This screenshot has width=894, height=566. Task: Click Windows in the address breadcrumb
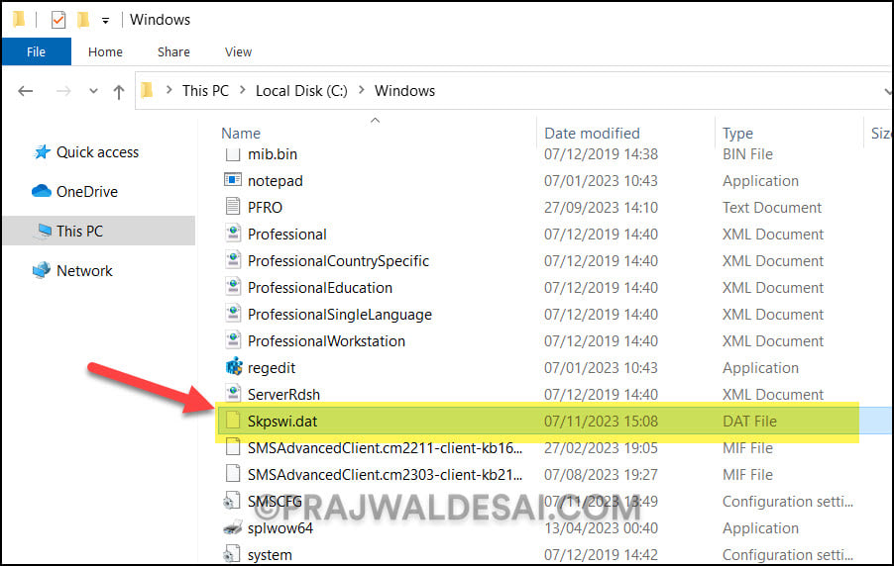(x=404, y=90)
